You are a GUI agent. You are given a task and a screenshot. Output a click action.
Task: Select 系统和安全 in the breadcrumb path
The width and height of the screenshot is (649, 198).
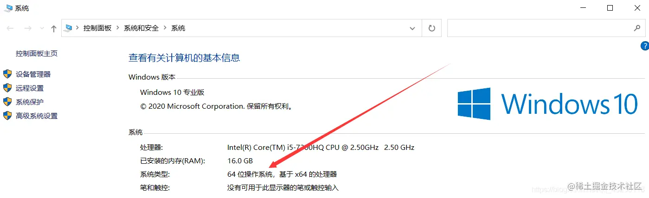tap(141, 28)
